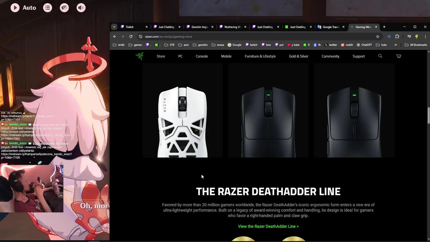Open Razer site search icon
Viewport: 430px width, 242px height.
point(380,56)
